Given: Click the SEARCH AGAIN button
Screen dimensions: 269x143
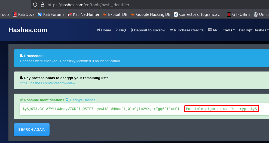Looking at the screenshot, I should (32, 129).
